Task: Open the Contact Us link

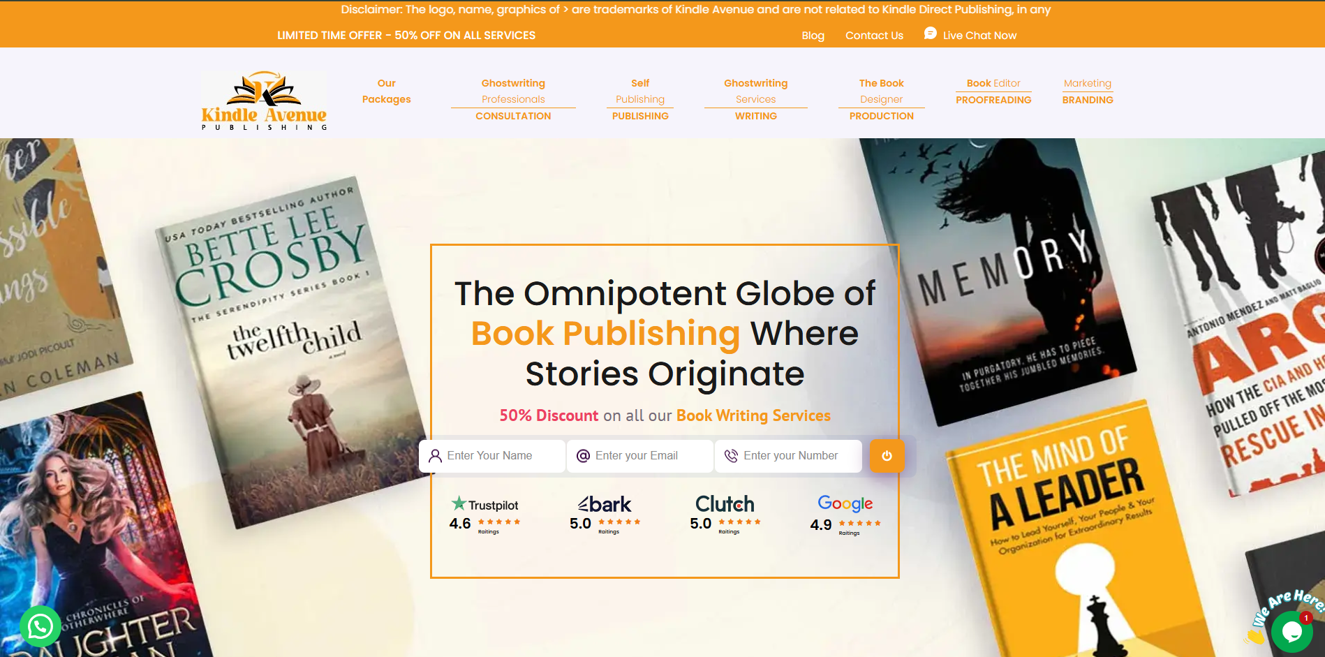Action: [x=874, y=36]
